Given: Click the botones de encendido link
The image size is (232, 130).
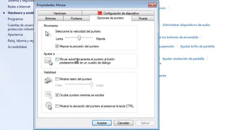Looking at the screenshot, I should tap(179, 37).
